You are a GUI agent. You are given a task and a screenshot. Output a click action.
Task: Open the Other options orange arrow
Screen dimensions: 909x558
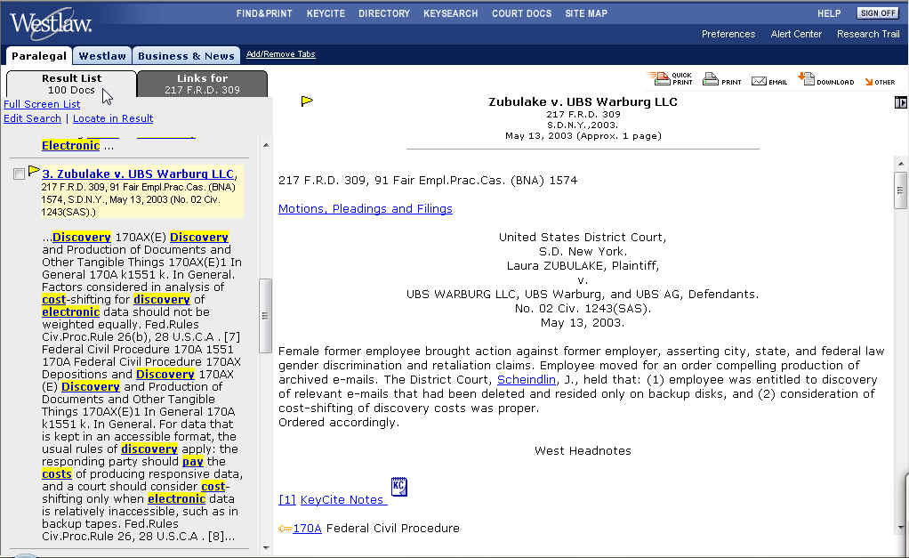869,81
